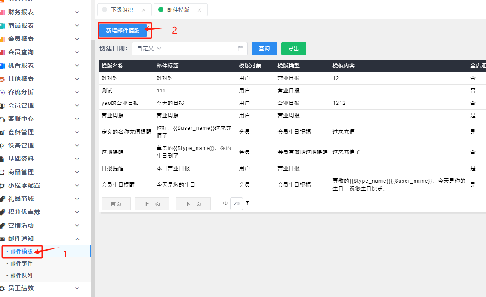
Task: Click the 今天是您的生日！ title cell
Action: [177, 185]
